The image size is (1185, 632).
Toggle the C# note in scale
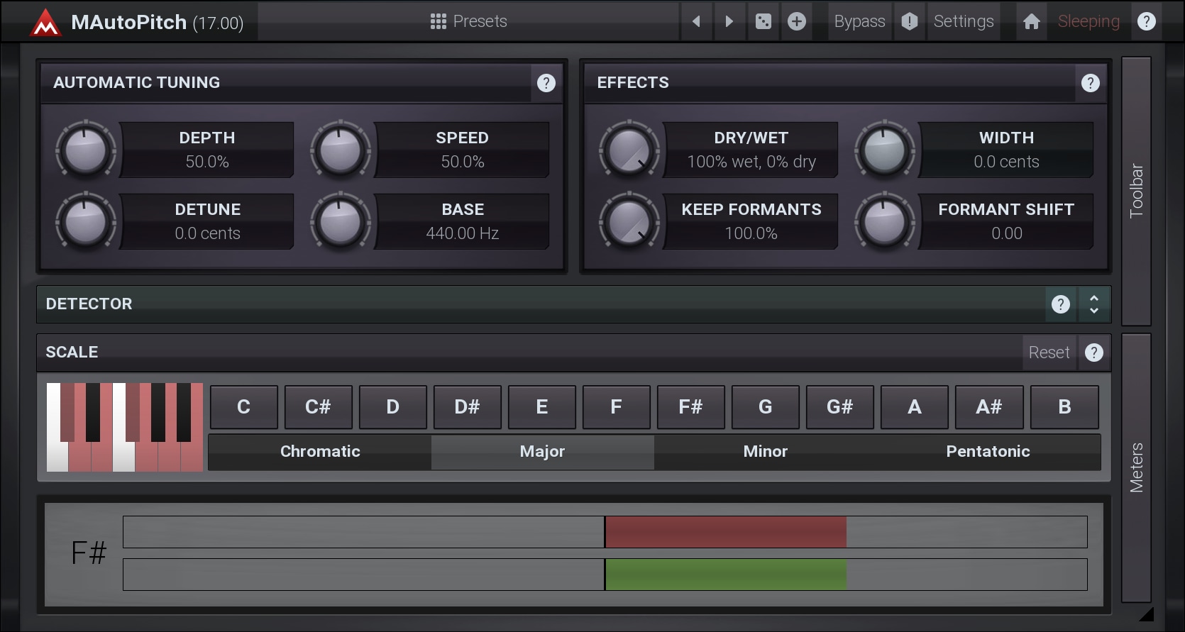point(318,407)
